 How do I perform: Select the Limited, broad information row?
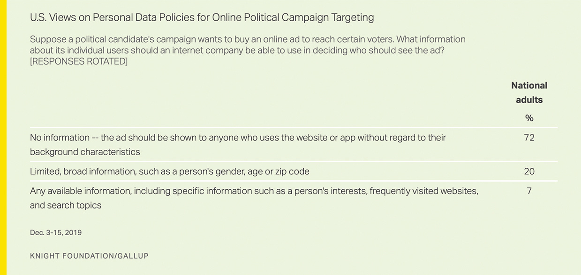294,171
